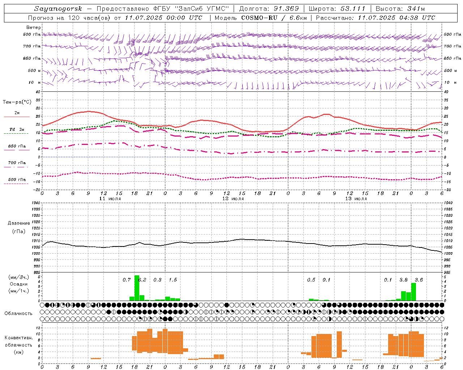Viewport: 463px width, 370px height.
Task: Click the tallest green precipitation bar
Action: (137, 288)
